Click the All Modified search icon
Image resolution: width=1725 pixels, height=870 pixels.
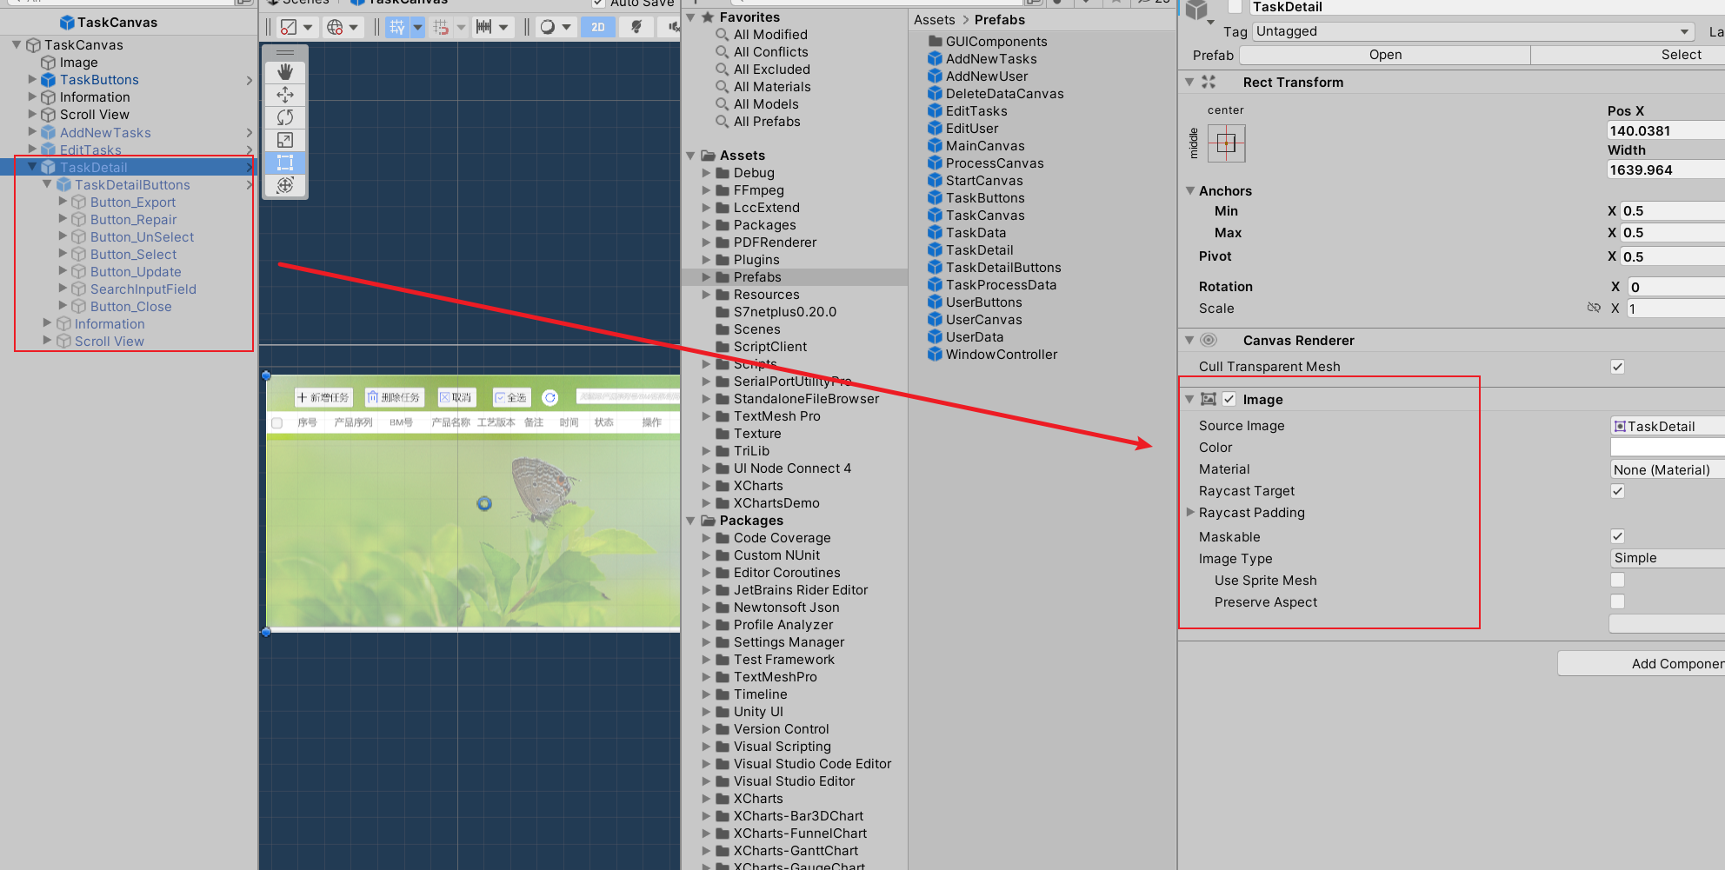722,34
